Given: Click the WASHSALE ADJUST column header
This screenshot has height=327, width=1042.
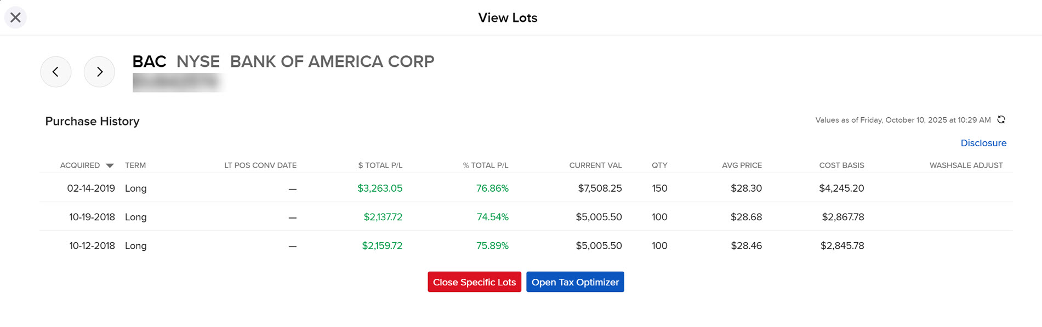Looking at the screenshot, I should pyautogui.click(x=966, y=165).
